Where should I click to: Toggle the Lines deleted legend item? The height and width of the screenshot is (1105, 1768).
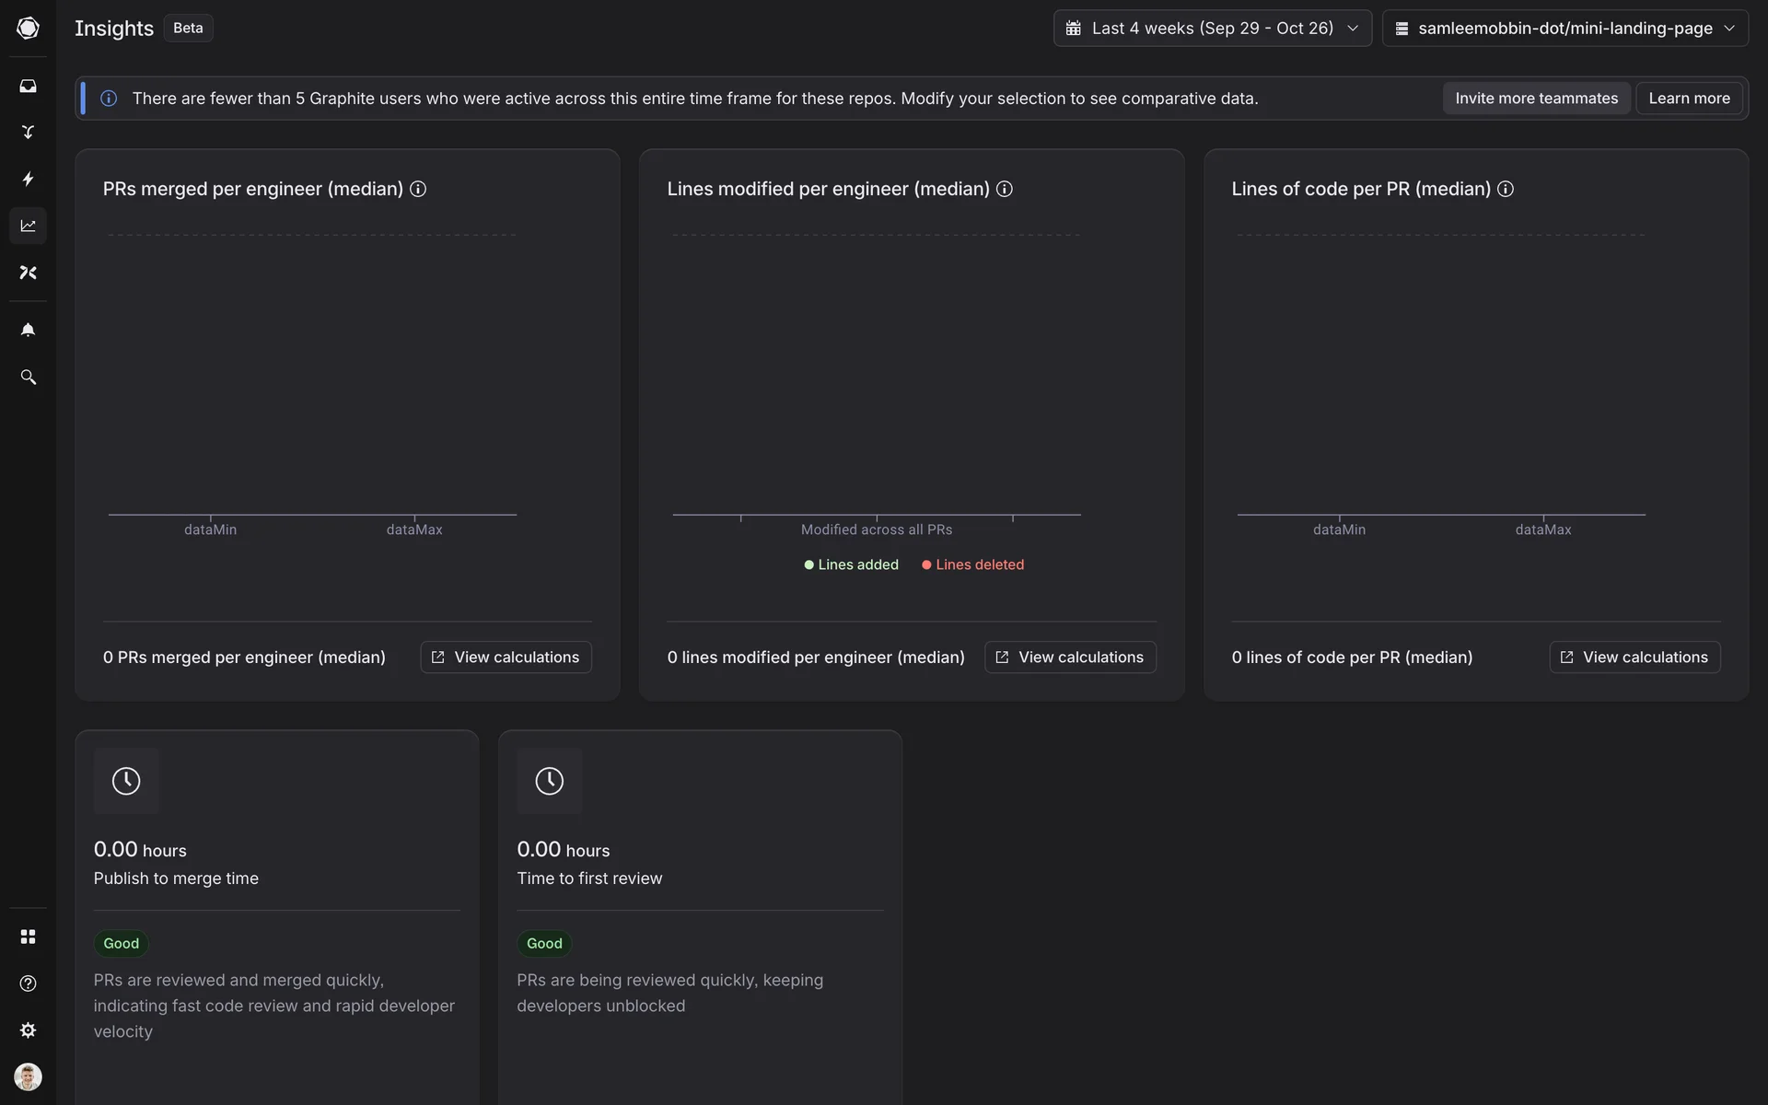click(972, 564)
